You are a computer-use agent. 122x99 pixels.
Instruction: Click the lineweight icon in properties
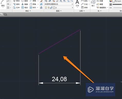[x=111, y=4]
